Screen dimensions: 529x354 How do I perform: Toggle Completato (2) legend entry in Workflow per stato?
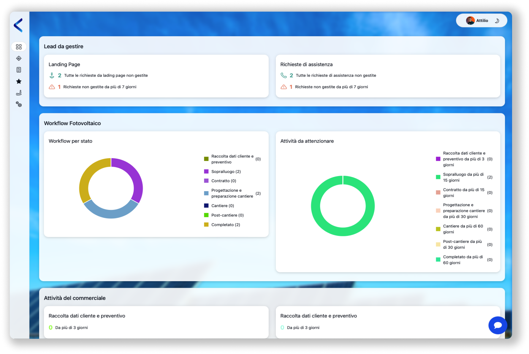click(x=225, y=225)
